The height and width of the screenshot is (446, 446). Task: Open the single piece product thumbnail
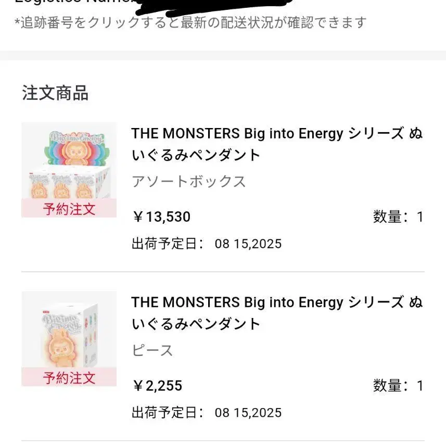[69, 338]
